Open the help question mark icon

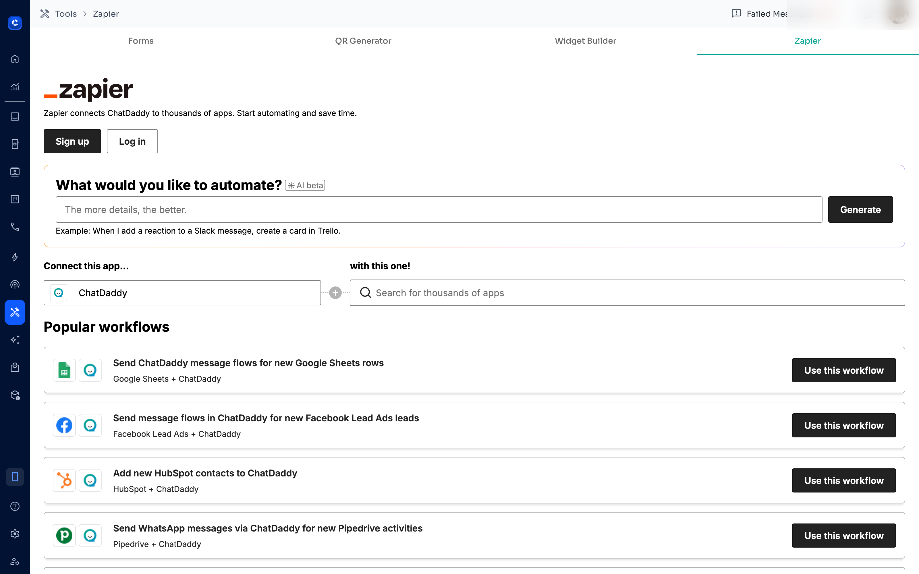(15, 506)
